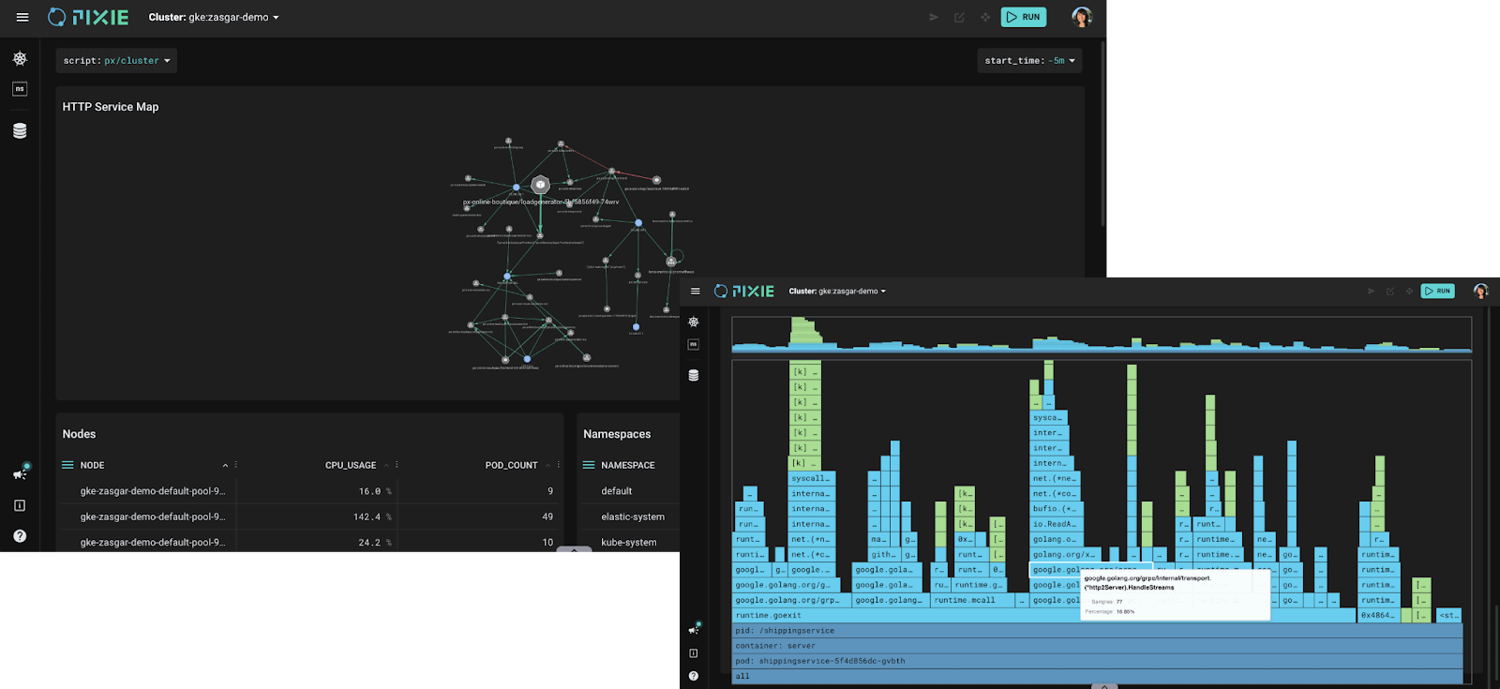Open Kubernetes cluster sidebar icon in cluster view
Screen dimensions: 1500x689
(20, 58)
